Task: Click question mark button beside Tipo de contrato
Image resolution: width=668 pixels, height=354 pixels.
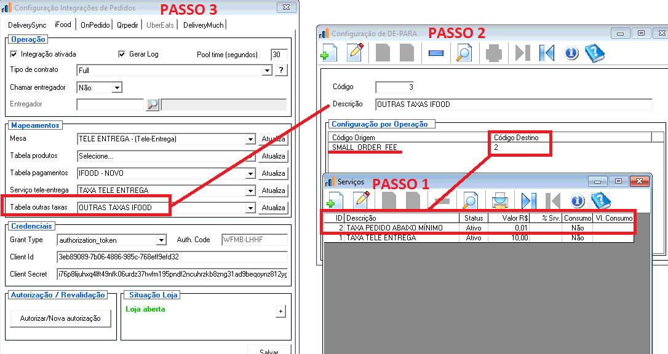Action: click(x=281, y=70)
